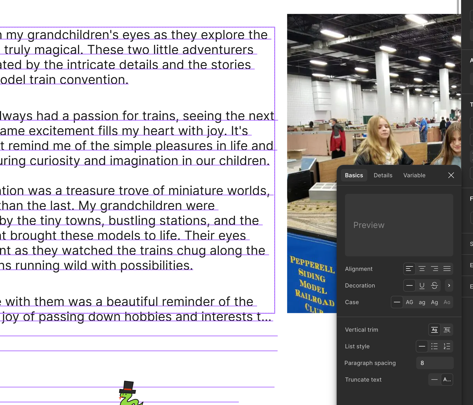Enable truncate text with ellipsis
The image size is (473, 405).
point(447,380)
